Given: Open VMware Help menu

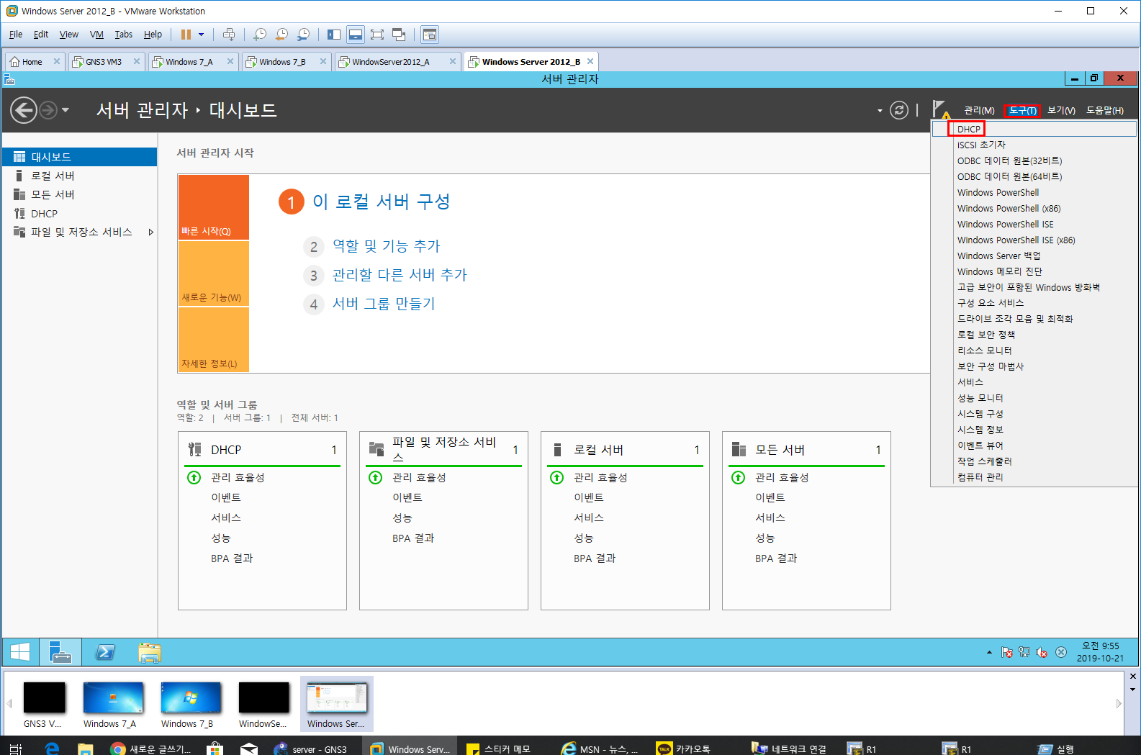Looking at the screenshot, I should click(153, 35).
